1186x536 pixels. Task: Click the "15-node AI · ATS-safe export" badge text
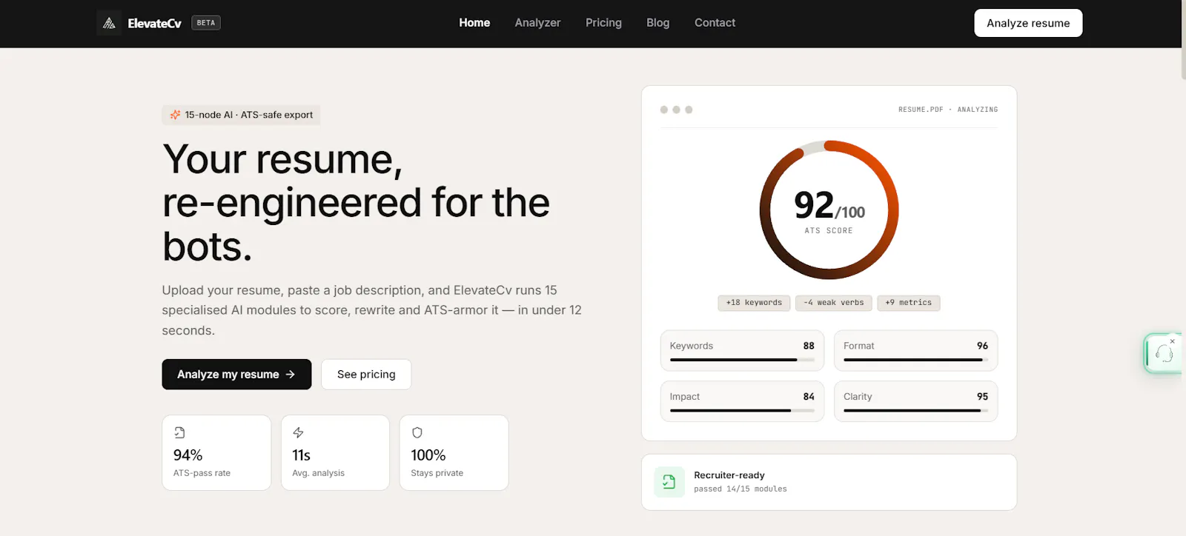pyautogui.click(x=249, y=115)
